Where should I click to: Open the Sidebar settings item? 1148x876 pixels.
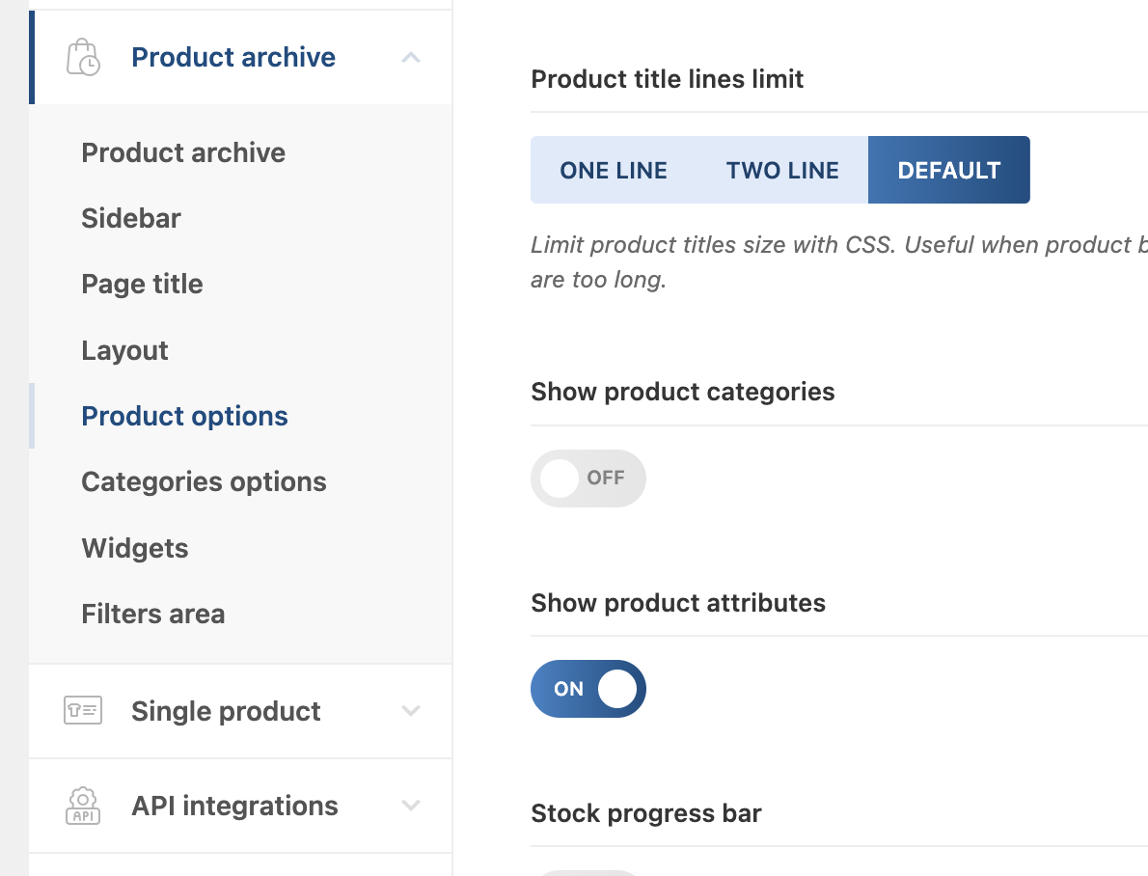[x=131, y=218]
